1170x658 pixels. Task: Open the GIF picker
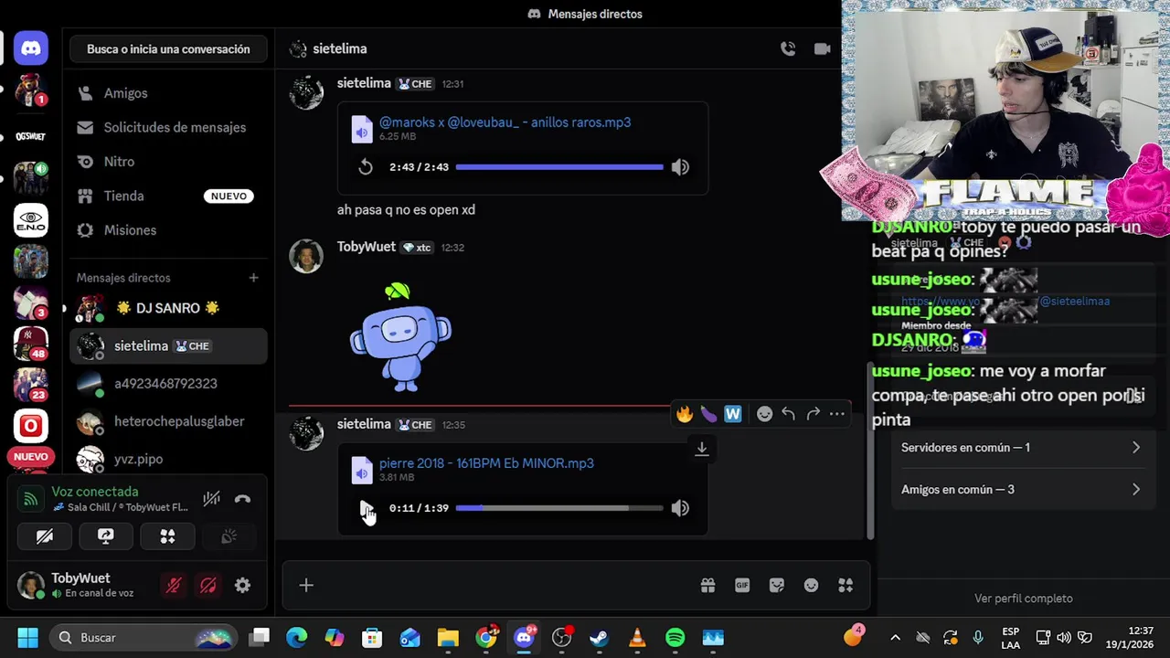(742, 586)
